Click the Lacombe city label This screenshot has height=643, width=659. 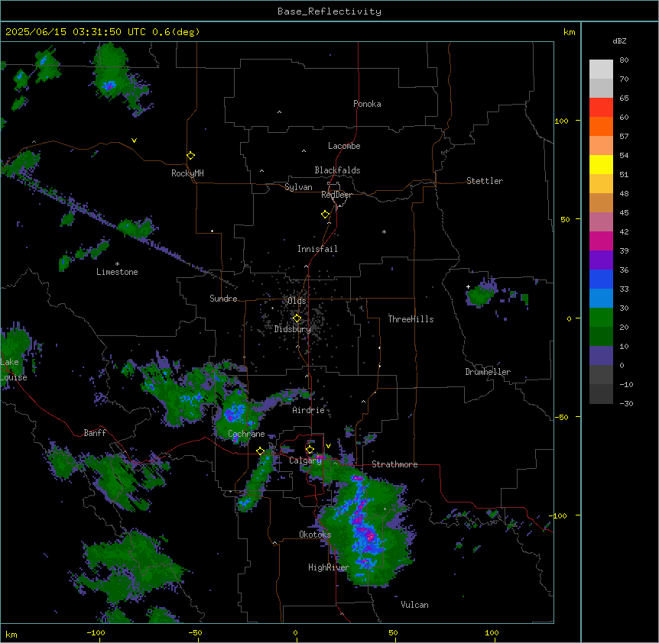[x=344, y=146]
